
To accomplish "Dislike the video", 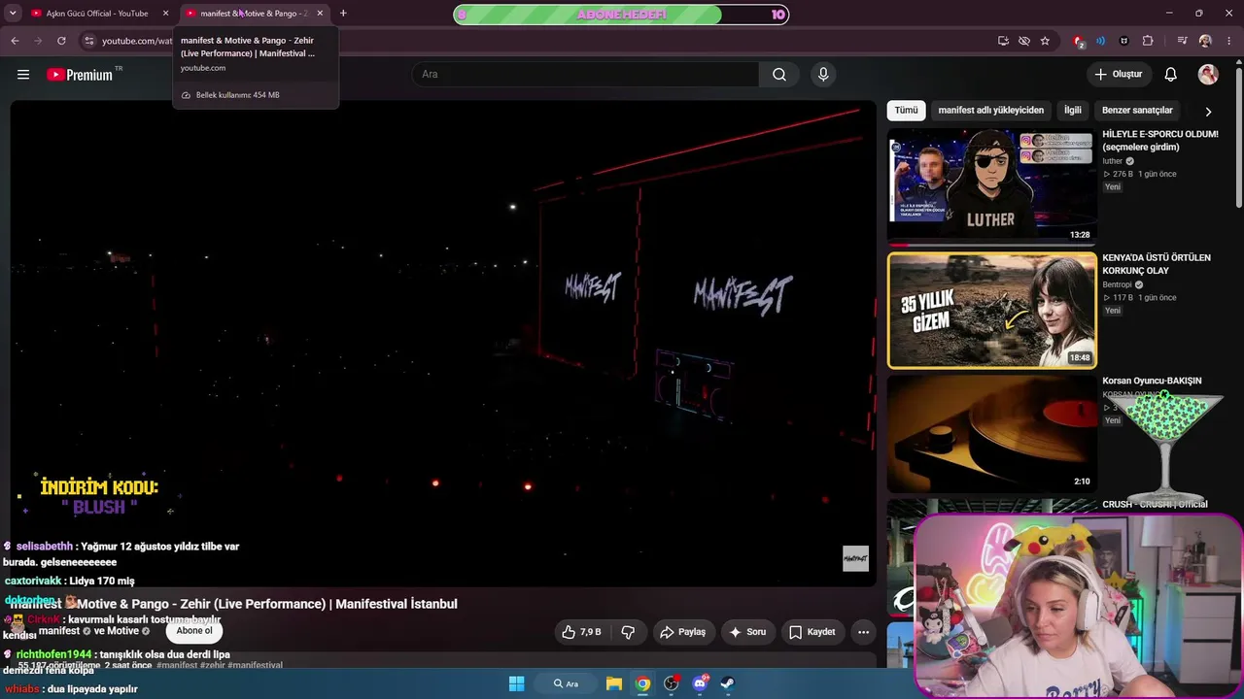I will 628,632.
